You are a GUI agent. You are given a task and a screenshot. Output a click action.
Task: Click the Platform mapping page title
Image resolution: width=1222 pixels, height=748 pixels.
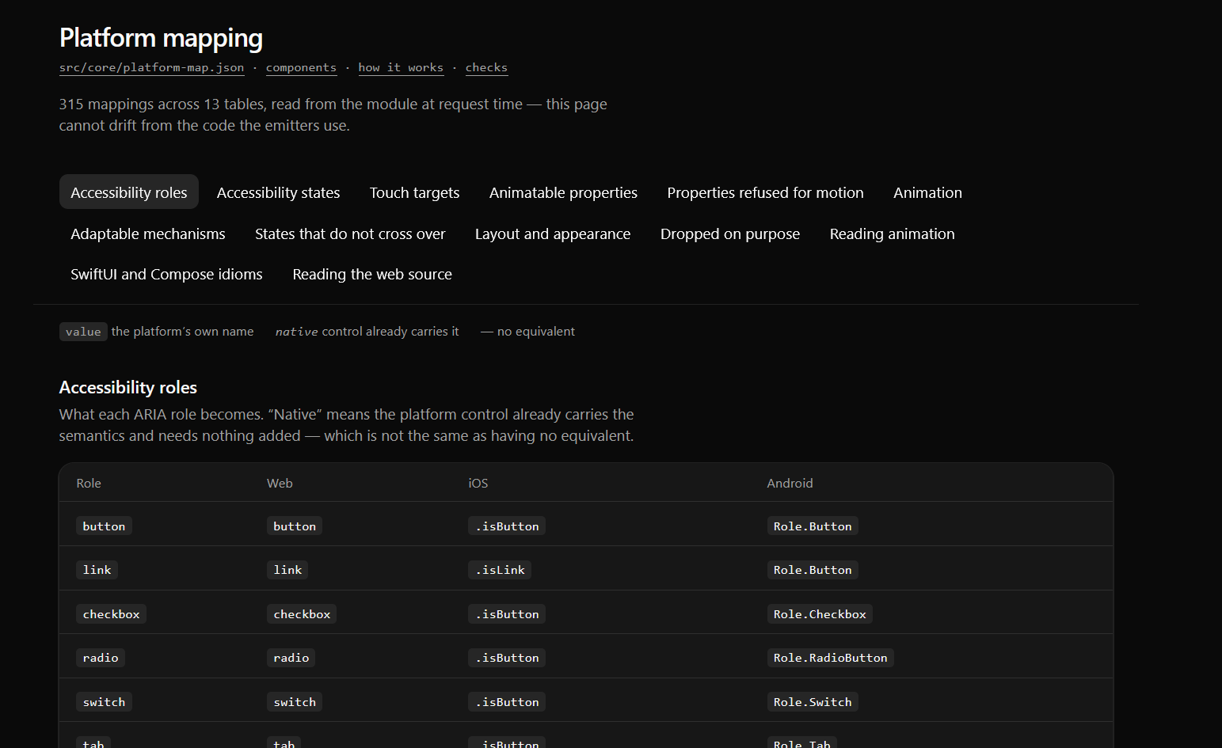[x=161, y=38]
